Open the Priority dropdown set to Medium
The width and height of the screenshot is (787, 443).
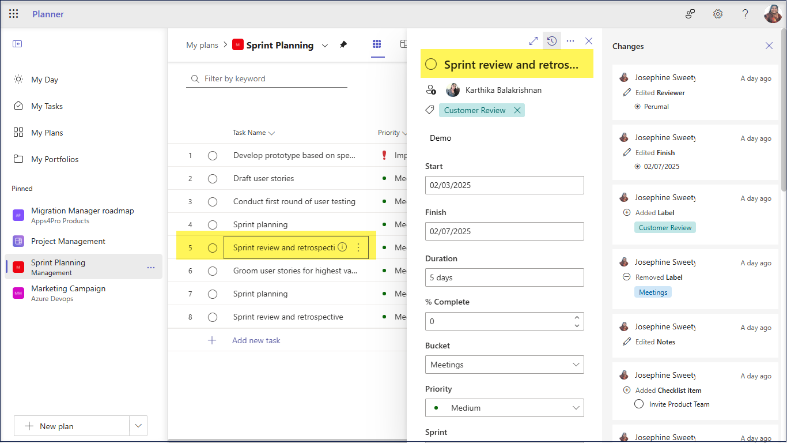click(504, 408)
